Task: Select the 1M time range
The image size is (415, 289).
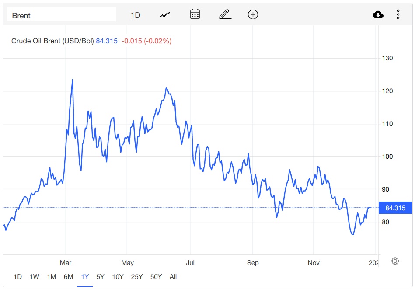Action: click(x=52, y=277)
